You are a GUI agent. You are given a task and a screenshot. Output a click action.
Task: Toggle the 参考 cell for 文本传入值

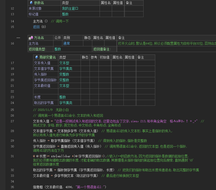(x=94, y=63)
